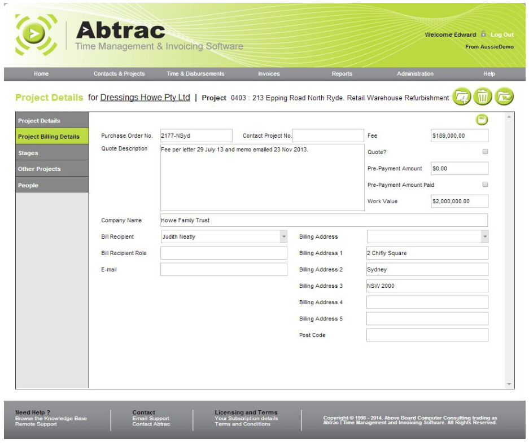The height and width of the screenshot is (443, 529).
Task: Click the Billing Address 3 field
Action: [427, 286]
